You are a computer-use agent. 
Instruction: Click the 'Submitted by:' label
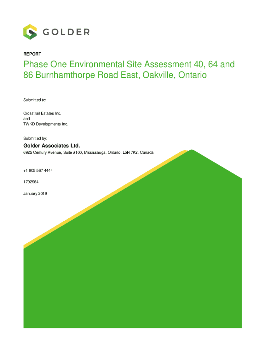click(35, 138)
